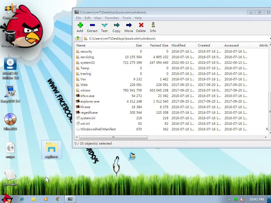Click the Add toolbar icon
Viewport: 271px width, 203px height.
[x=80, y=25]
